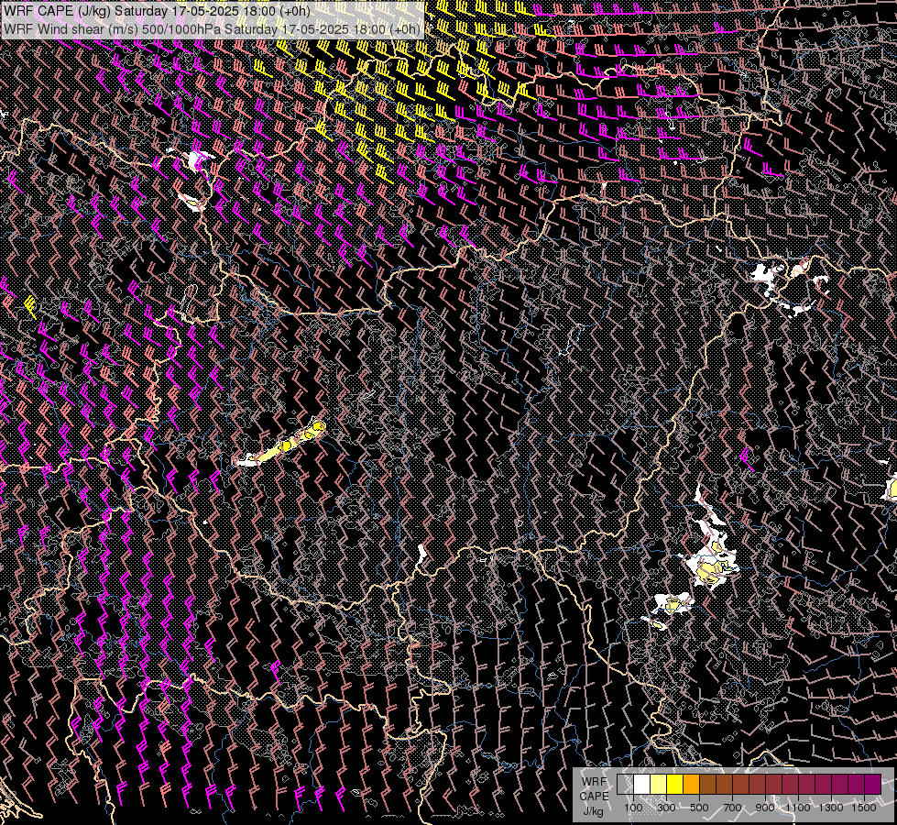
Task: Select the final purple legend swatch above 1500
Action: tap(873, 784)
